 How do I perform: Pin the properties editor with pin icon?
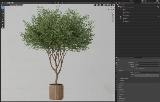[159, 60]
